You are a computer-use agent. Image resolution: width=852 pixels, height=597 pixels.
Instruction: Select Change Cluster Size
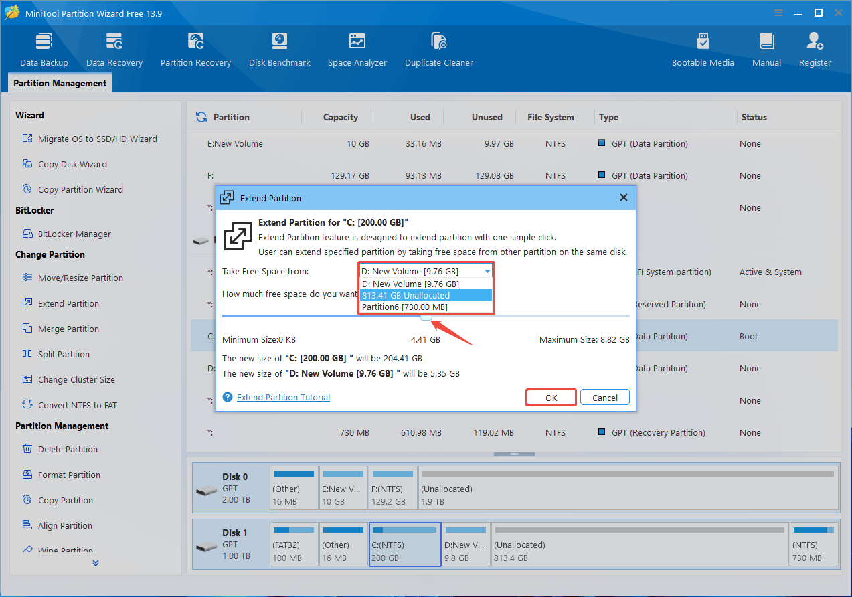(68, 379)
